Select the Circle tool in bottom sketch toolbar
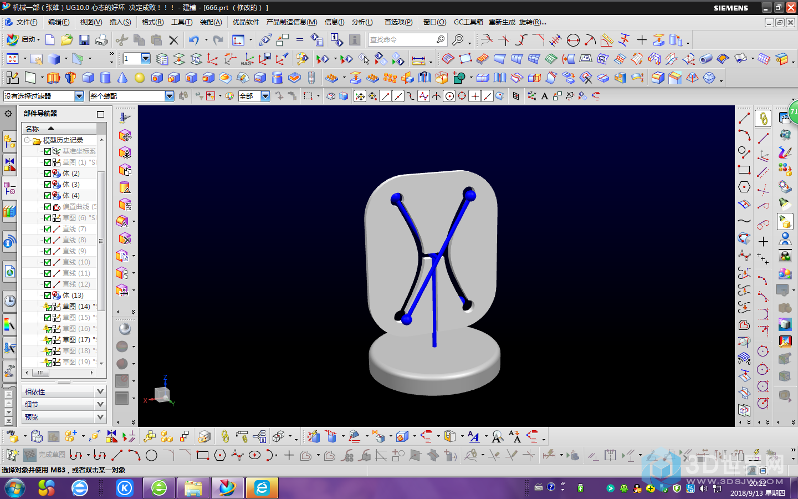798x499 pixels. coord(151,455)
